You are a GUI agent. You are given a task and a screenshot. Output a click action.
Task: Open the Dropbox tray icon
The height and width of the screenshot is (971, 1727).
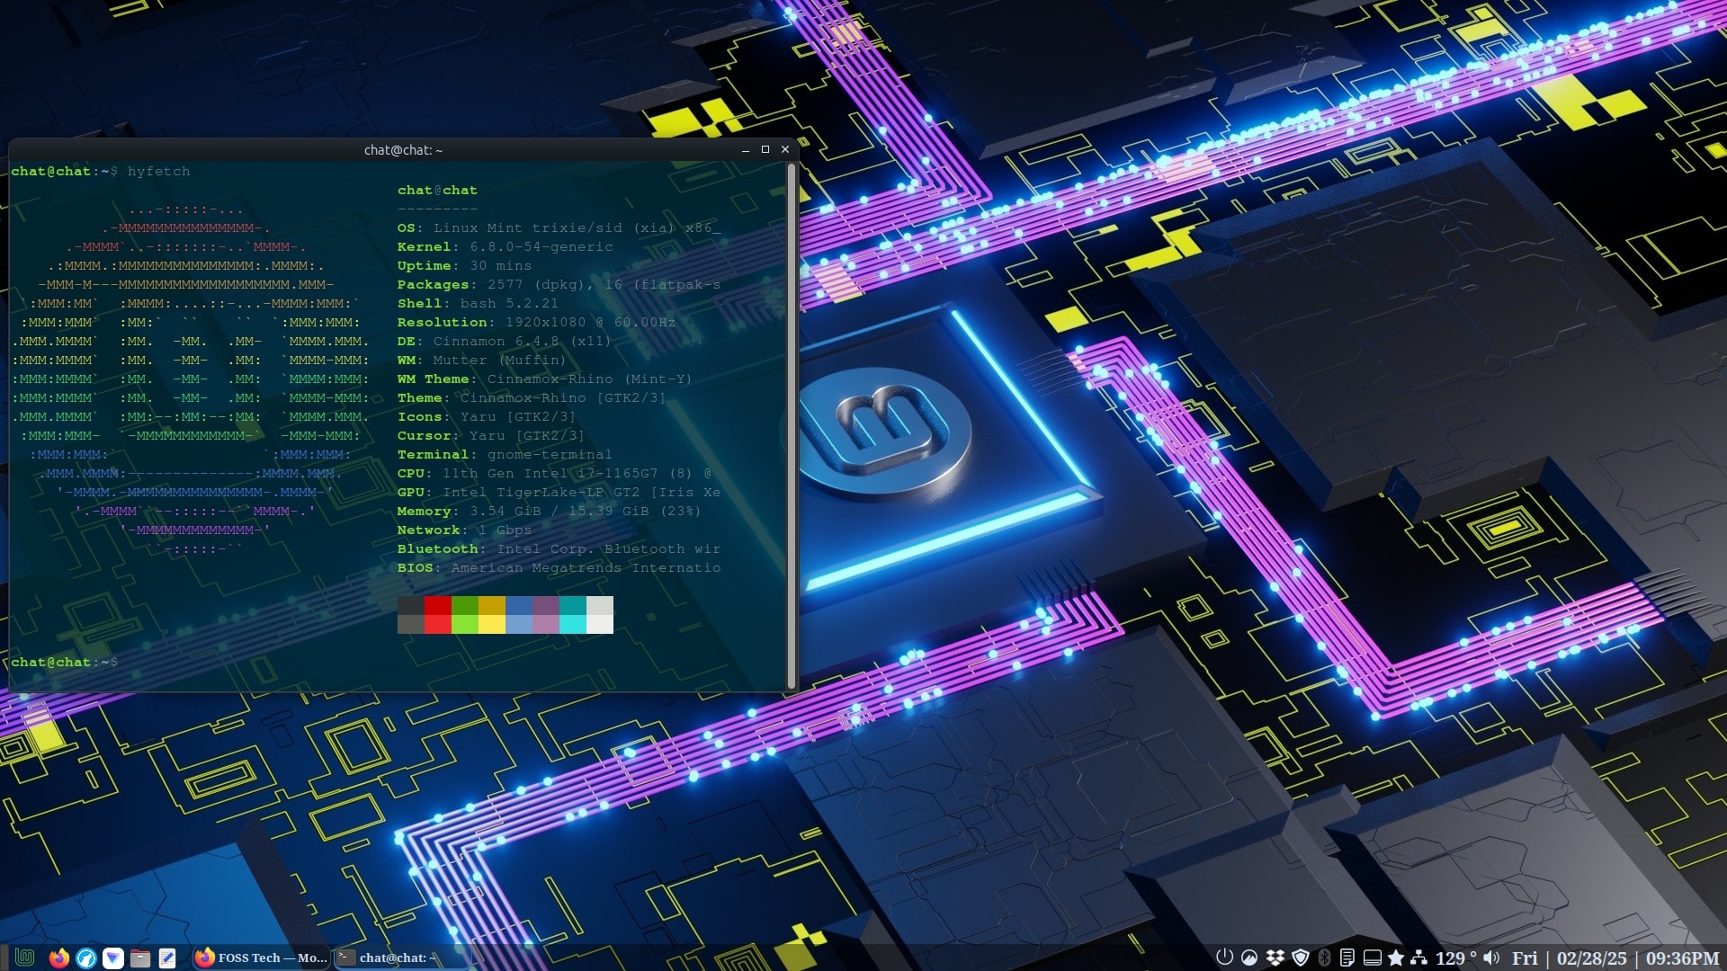[x=1275, y=958]
